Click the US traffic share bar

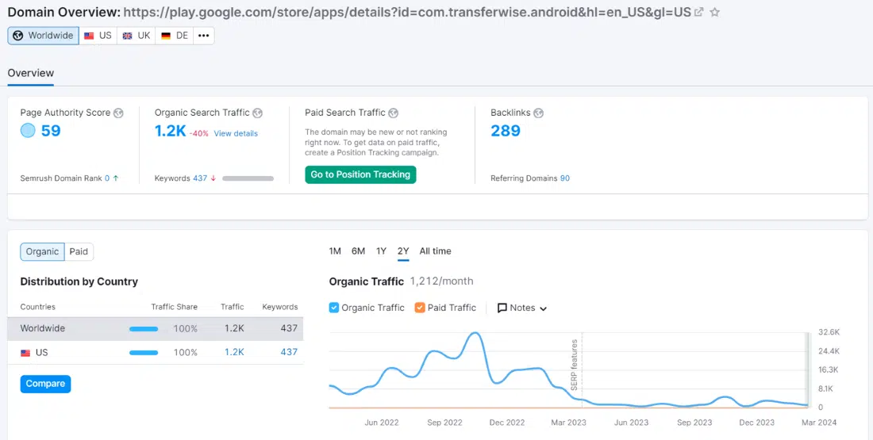(x=144, y=353)
